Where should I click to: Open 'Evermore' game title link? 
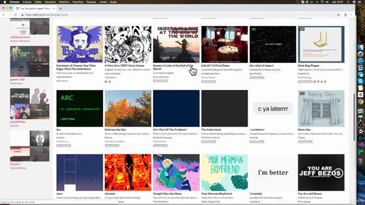[x=76, y=67]
